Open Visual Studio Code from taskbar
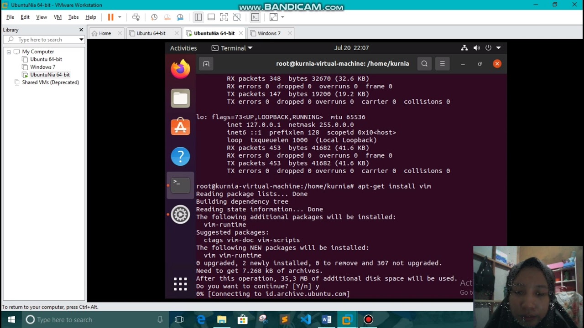 305,320
